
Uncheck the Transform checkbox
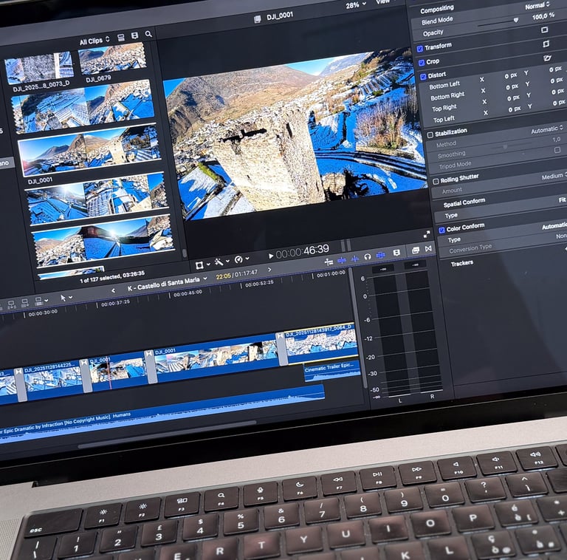tap(420, 49)
